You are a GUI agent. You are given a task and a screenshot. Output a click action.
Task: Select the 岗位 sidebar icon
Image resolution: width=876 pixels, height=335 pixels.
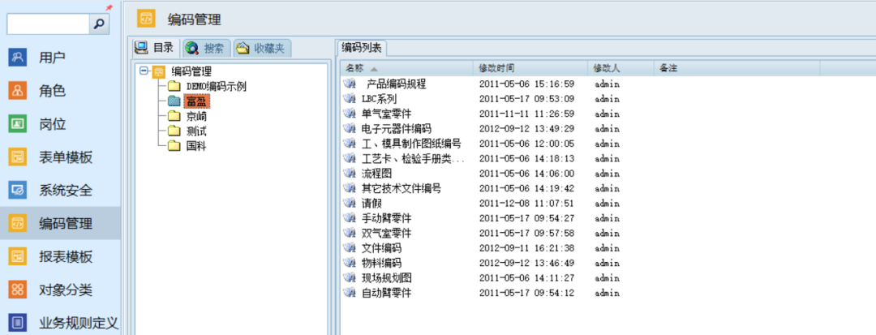(18, 124)
